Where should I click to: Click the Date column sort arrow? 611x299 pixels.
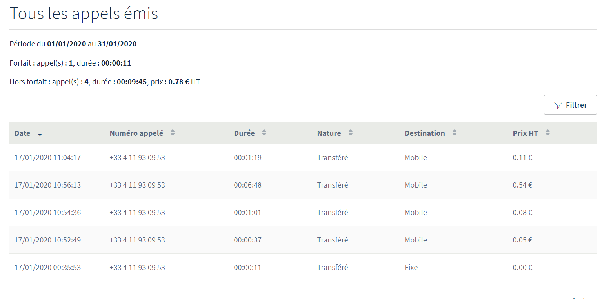(x=40, y=134)
